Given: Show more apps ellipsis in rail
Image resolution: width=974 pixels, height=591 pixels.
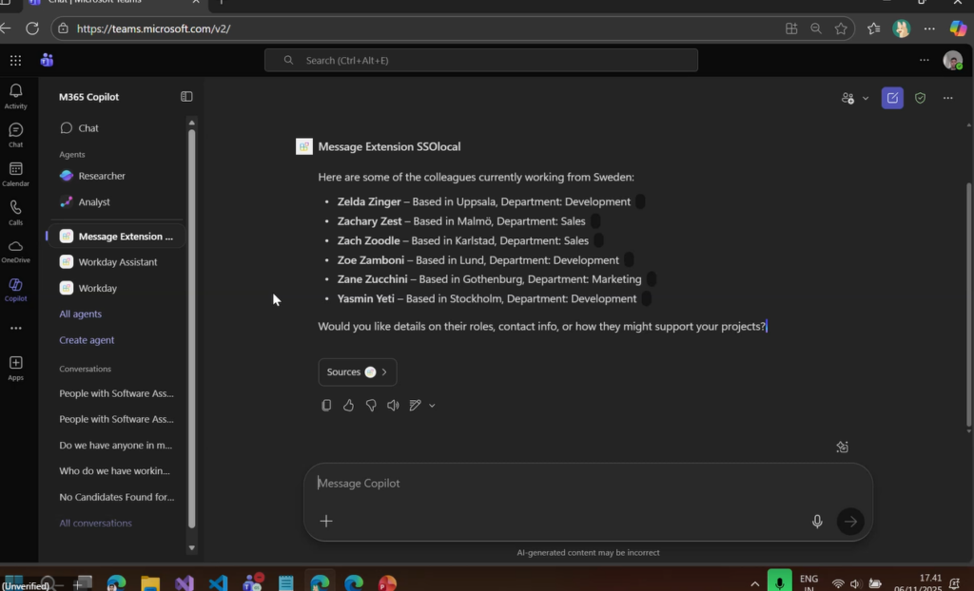Looking at the screenshot, I should [15, 329].
